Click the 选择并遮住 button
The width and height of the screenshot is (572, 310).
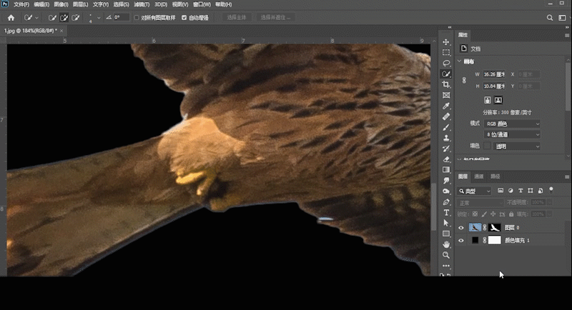tap(276, 17)
